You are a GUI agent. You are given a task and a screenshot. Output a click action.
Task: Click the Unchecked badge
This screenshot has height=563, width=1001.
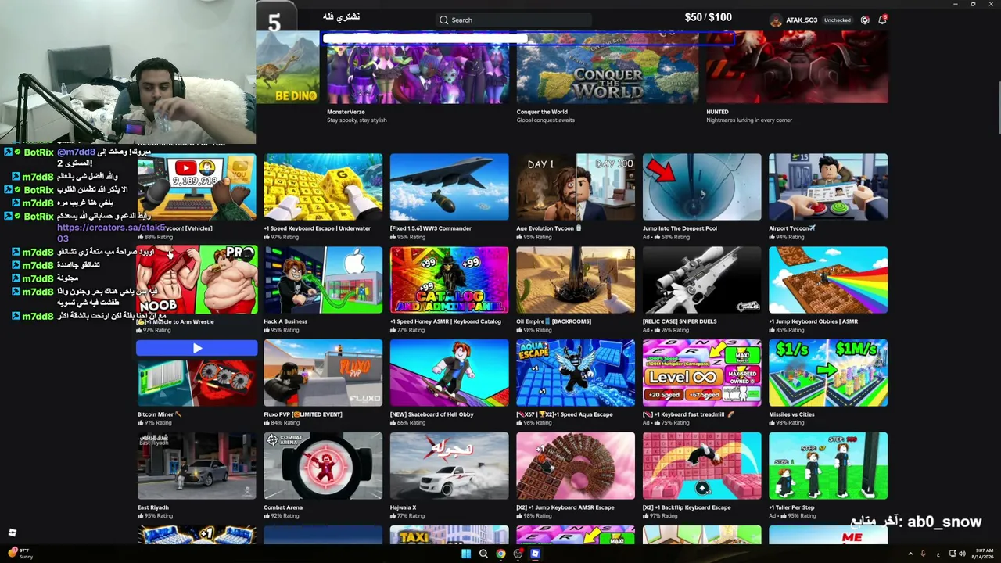[837, 20]
